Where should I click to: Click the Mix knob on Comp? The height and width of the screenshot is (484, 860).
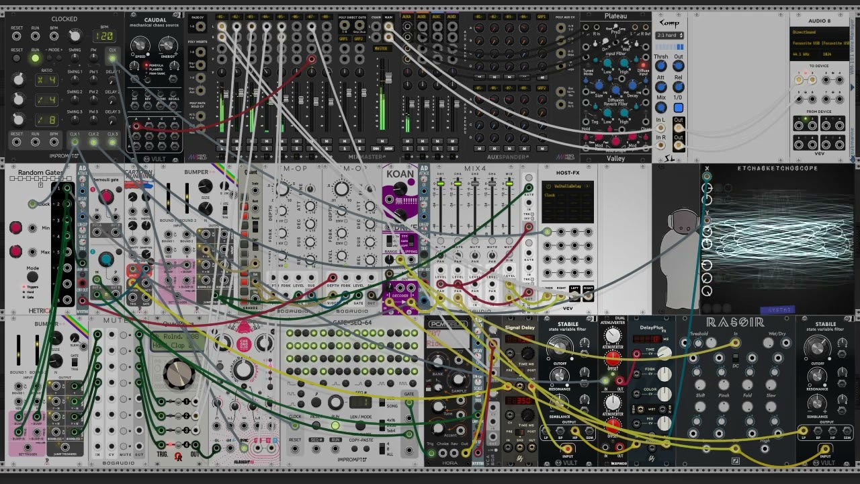coord(660,108)
